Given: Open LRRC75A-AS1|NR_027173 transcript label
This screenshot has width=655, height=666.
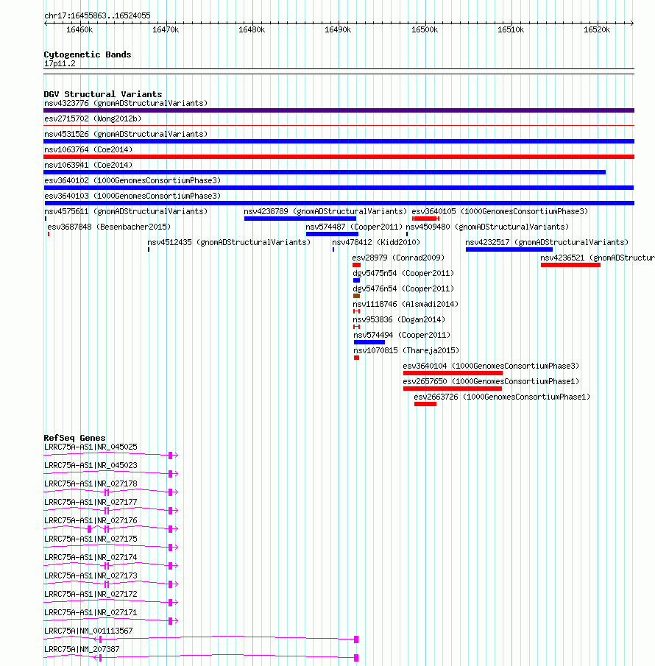Looking at the screenshot, I should 91,576.
